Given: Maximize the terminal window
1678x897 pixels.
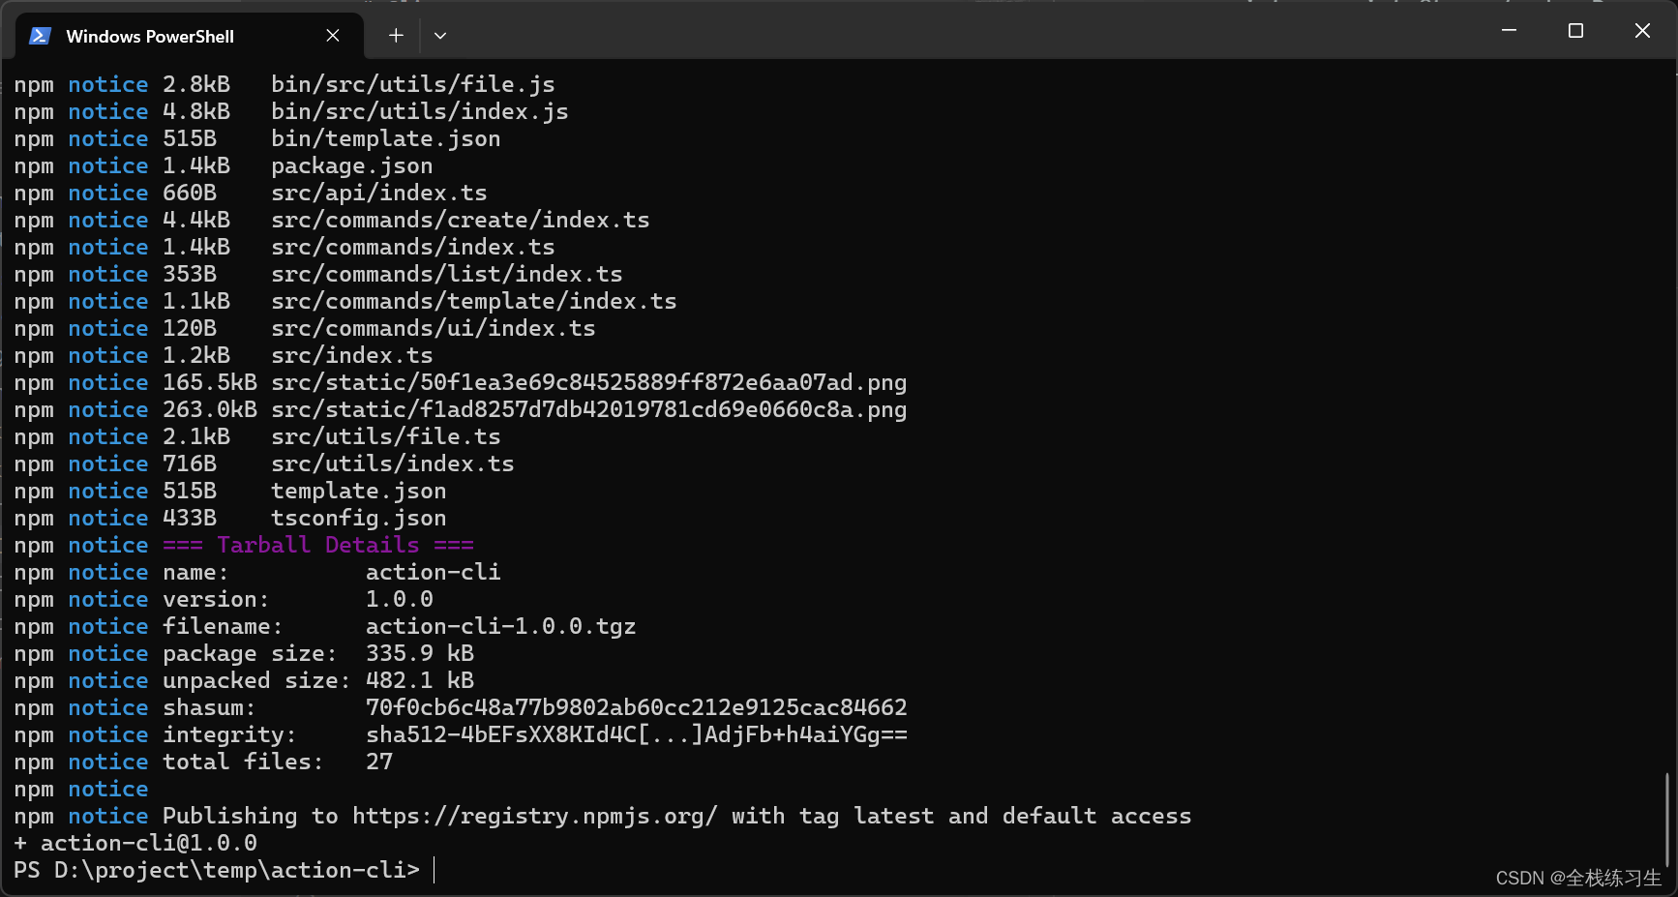Looking at the screenshot, I should (x=1575, y=31).
